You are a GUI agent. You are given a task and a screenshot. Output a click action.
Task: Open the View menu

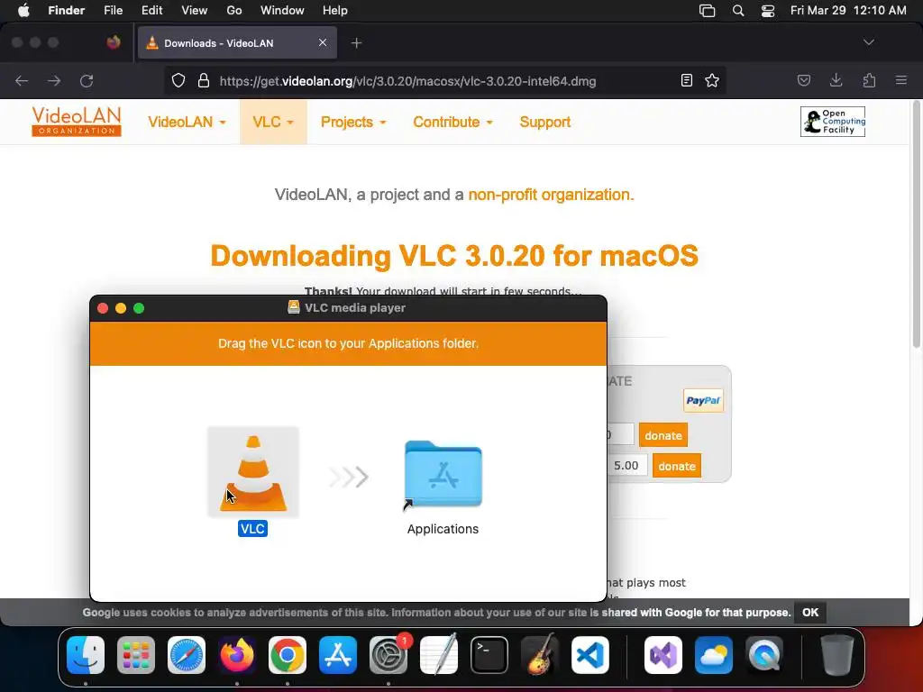pyautogui.click(x=195, y=11)
